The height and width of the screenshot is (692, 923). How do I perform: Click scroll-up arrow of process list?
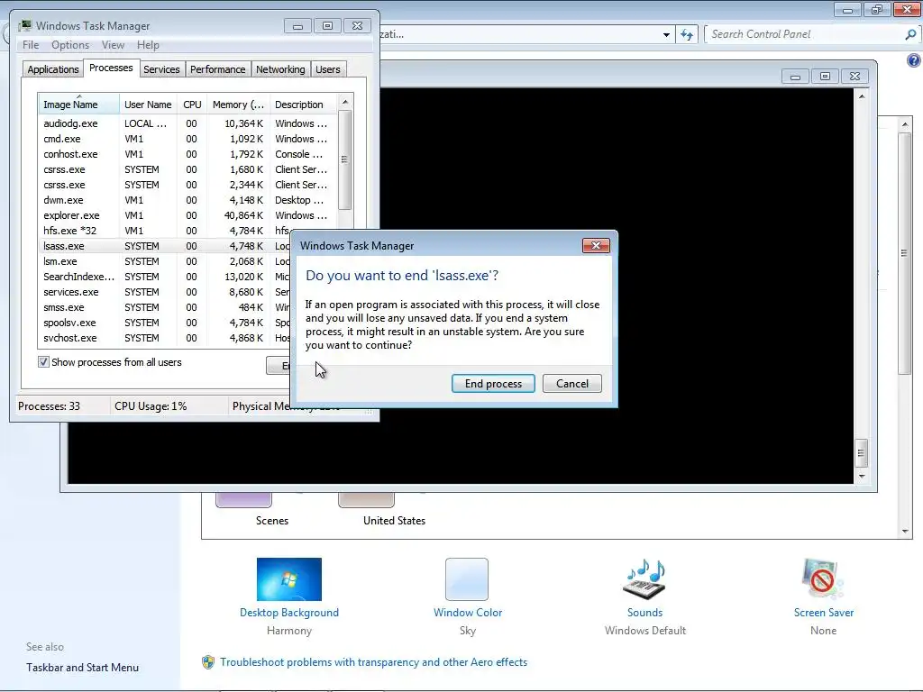345,102
